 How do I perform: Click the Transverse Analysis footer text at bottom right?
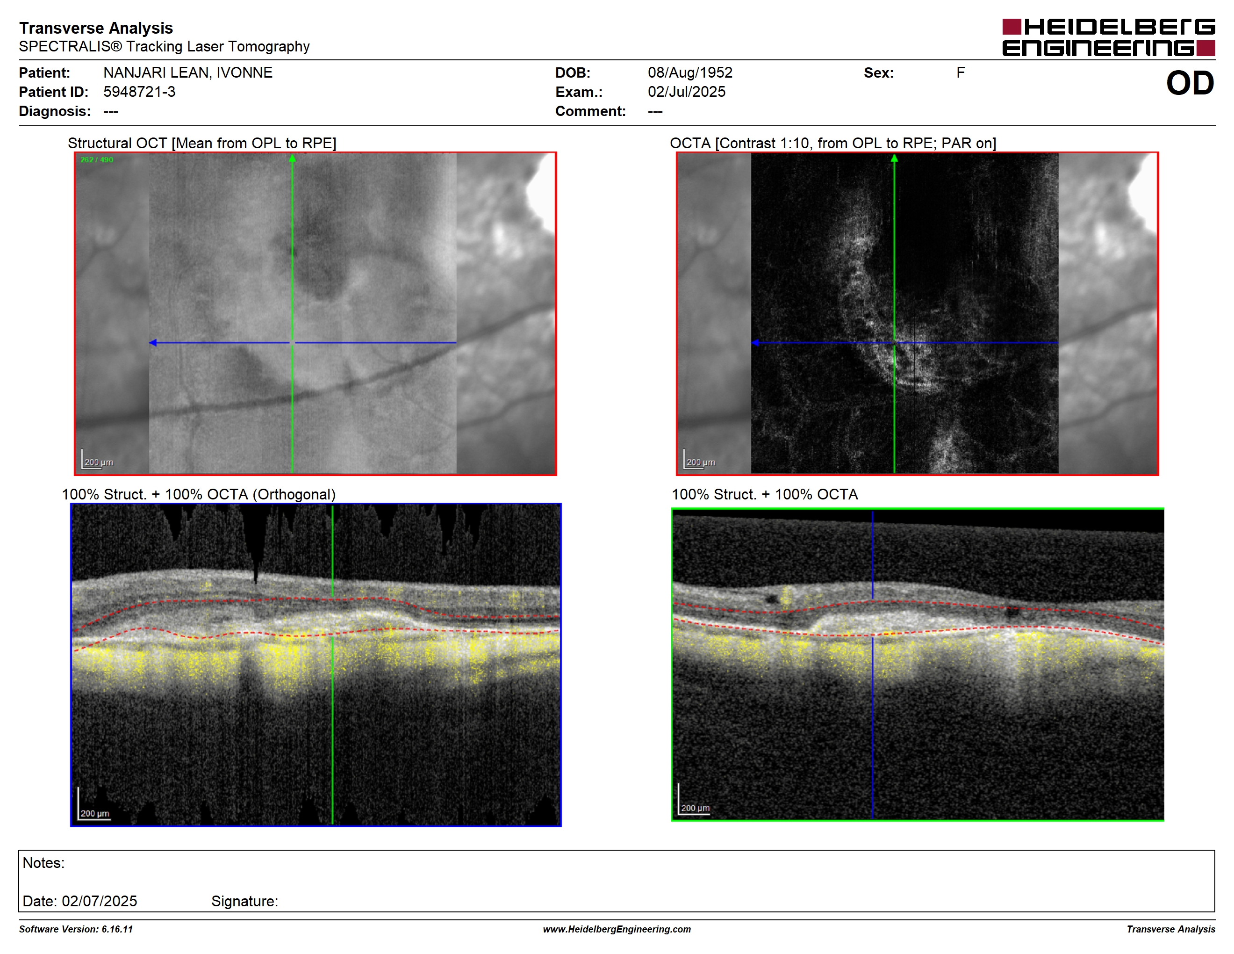(1171, 929)
